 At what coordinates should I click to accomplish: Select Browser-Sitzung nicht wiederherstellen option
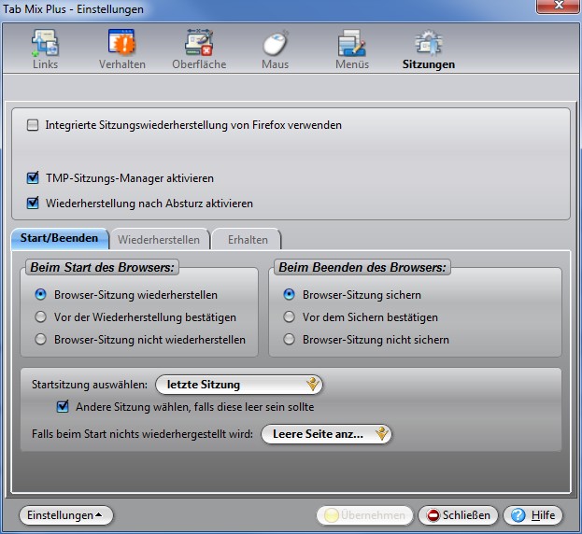40,339
